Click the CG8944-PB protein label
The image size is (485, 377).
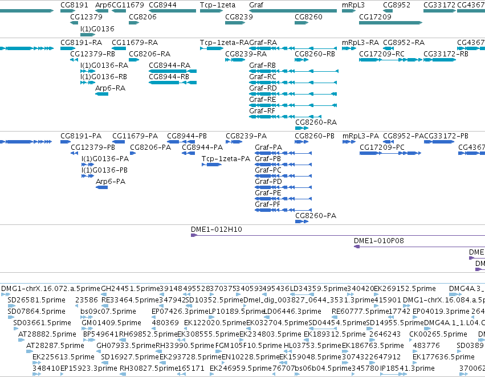[x=187, y=136]
